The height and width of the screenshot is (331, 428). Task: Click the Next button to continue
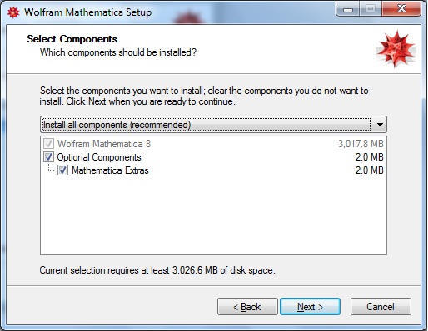310,307
